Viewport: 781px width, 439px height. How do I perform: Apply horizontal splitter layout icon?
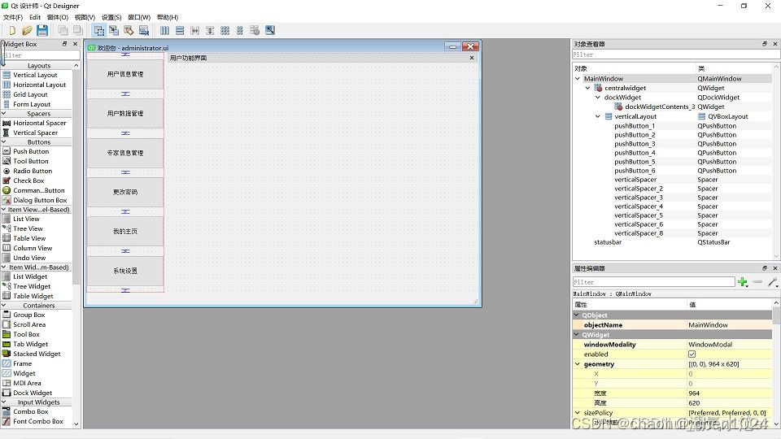click(x=194, y=30)
